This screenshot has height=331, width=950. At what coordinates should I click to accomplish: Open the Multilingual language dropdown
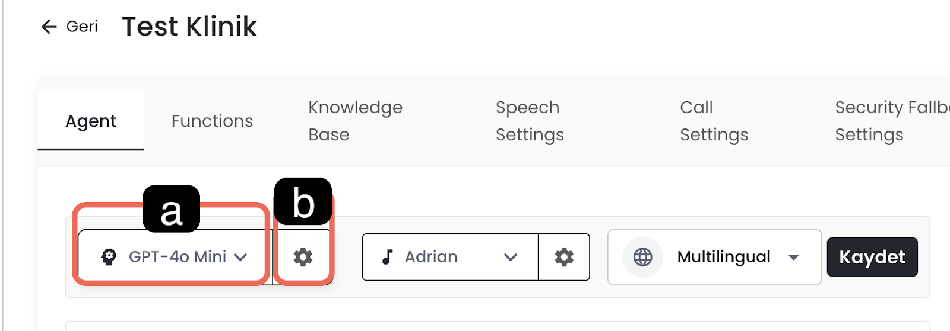723,257
